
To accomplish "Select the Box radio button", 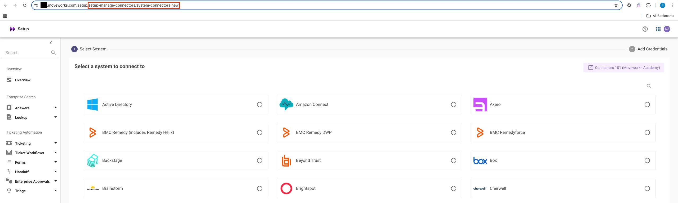I will (647, 160).
